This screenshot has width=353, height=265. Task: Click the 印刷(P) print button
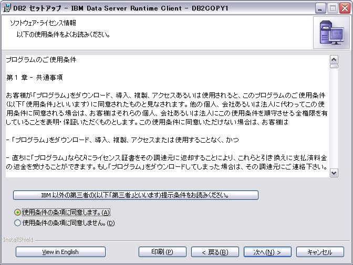pyautogui.click(x=162, y=252)
